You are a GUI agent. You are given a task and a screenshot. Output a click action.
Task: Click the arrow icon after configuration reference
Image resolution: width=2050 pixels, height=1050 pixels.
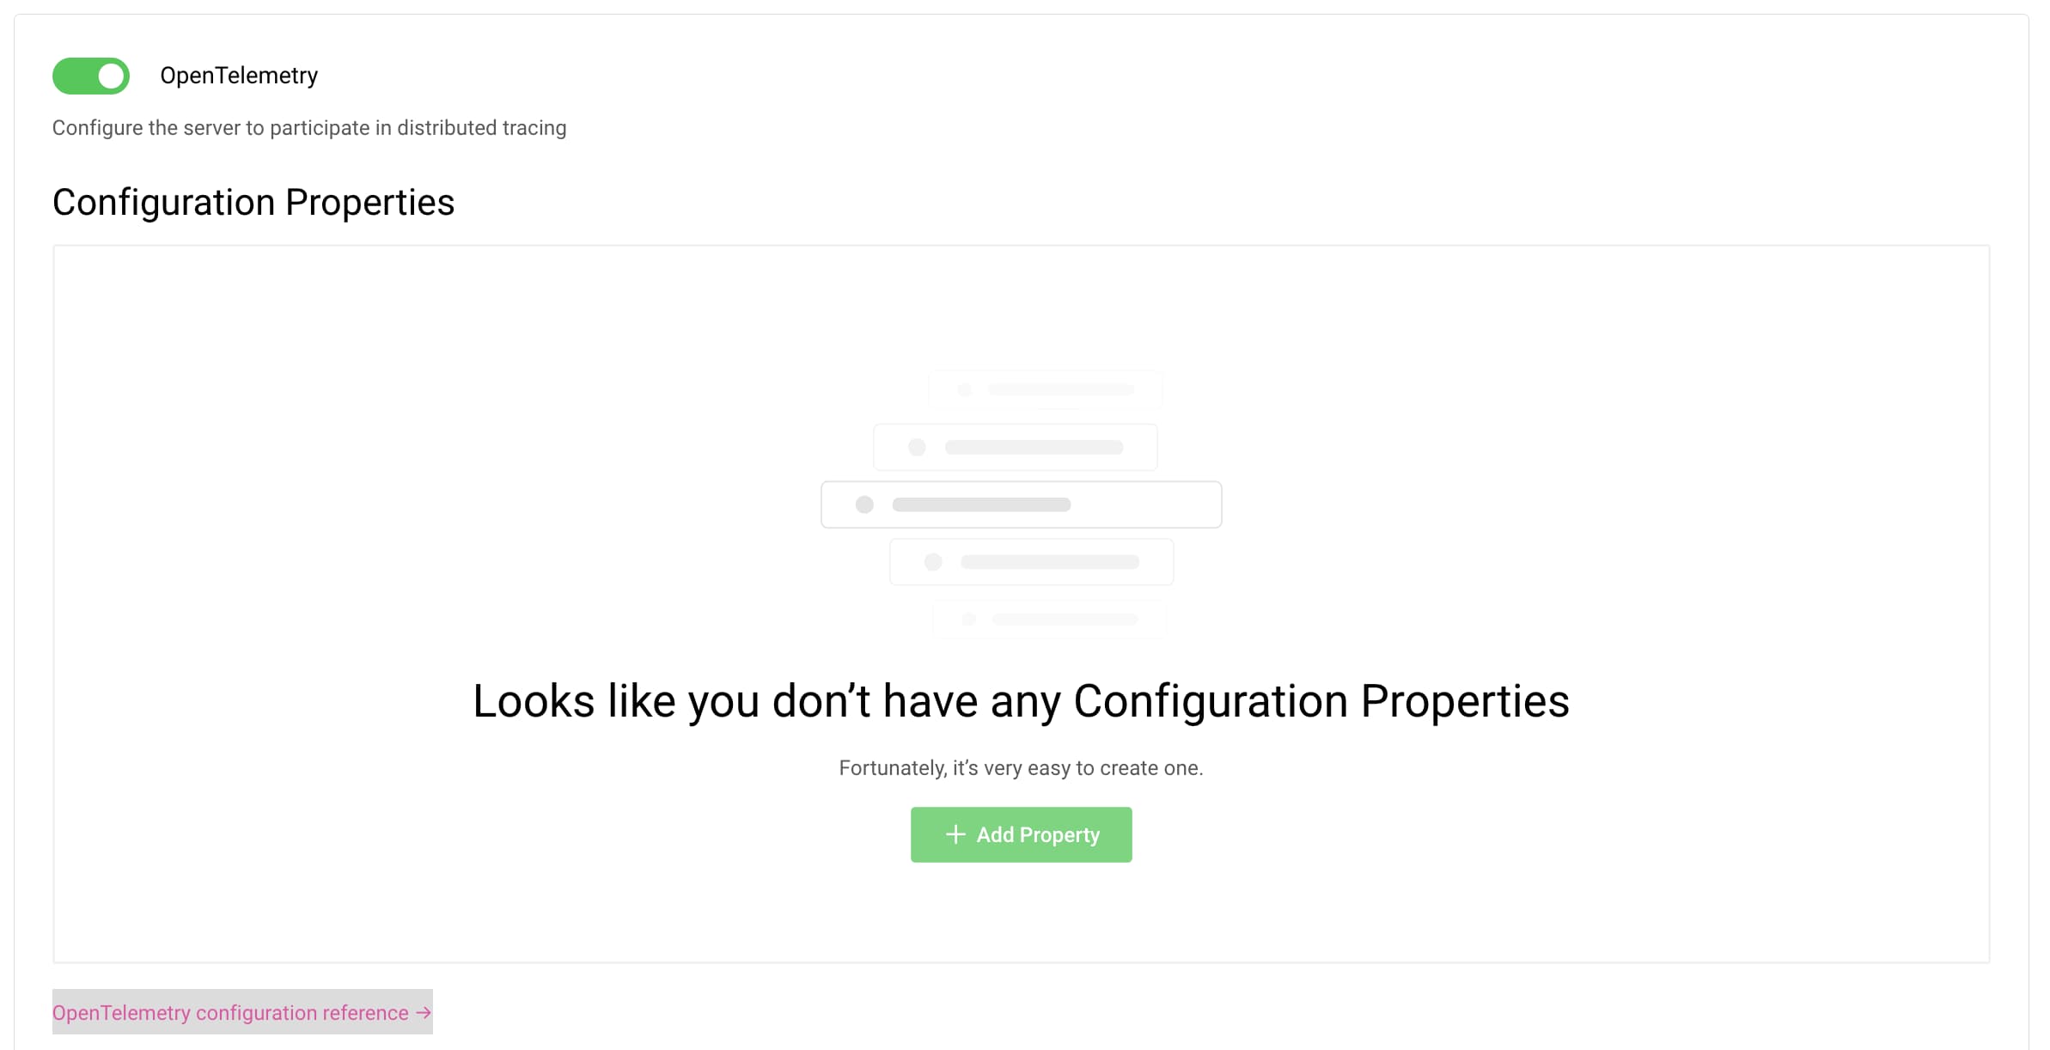point(424,1012)
